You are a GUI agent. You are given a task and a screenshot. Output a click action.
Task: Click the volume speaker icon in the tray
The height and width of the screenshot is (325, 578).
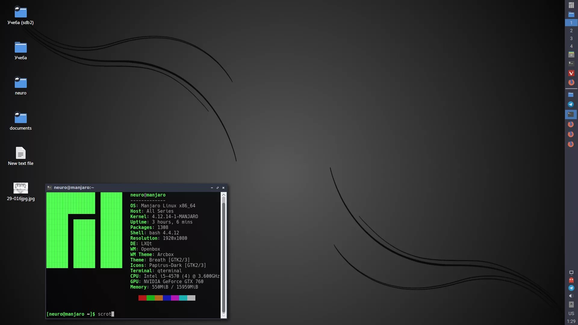pyautogui.click(x=571, y=296)
